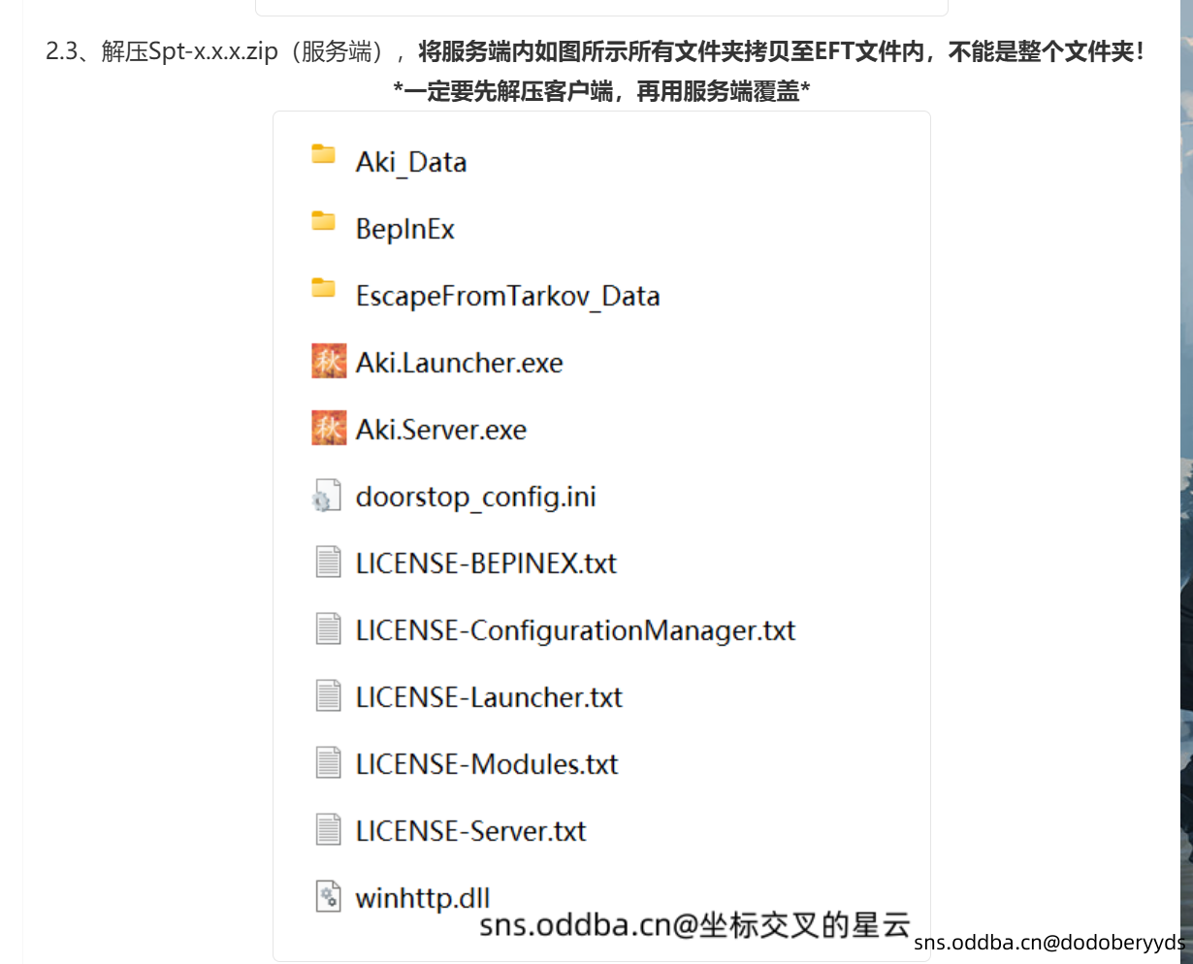The width and height of the screenshot is (1193, 964).
Task: Click the winhttp.dll file icon
Action: pos(329,896)
